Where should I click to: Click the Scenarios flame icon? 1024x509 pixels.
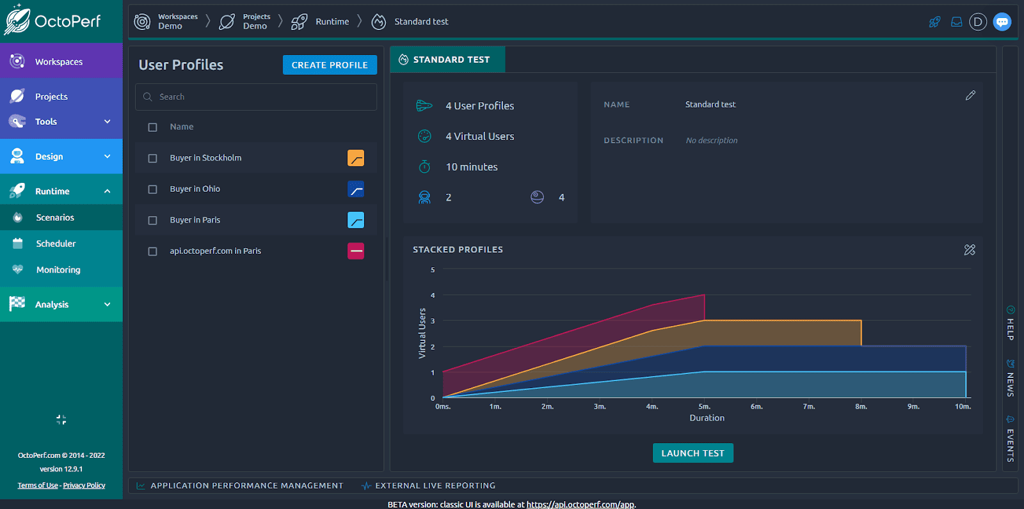click(x=18, y=217)
